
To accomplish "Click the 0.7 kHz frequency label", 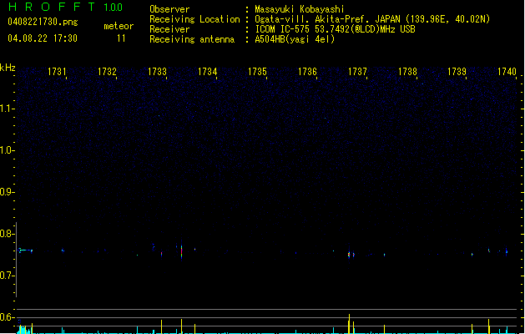I will 7,276.
